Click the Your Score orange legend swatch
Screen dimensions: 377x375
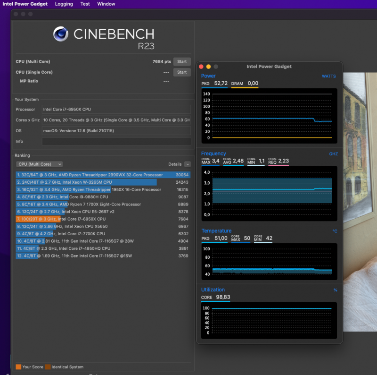(x=18, y=367)
